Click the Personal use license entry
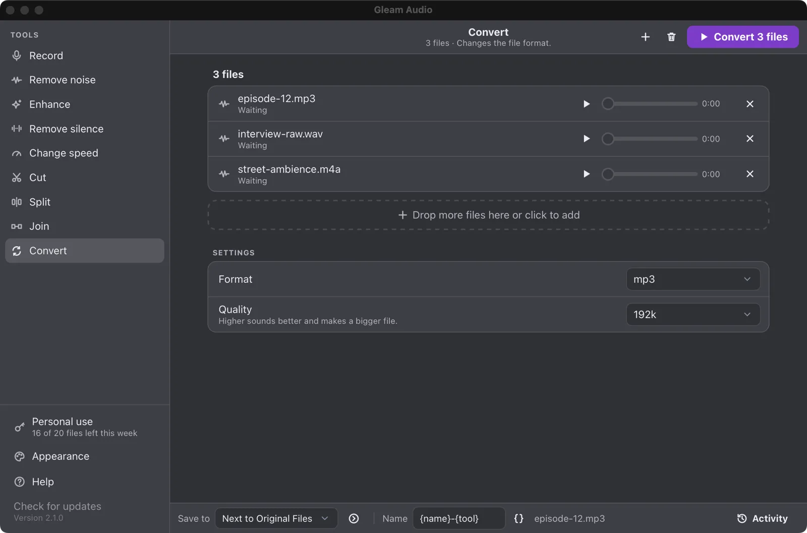Screen dimensions: 807x533 (x=84, y=427)
